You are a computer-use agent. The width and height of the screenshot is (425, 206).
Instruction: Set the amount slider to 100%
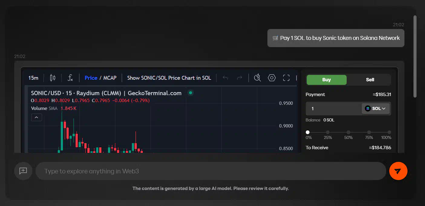click(x=389, y=132)
